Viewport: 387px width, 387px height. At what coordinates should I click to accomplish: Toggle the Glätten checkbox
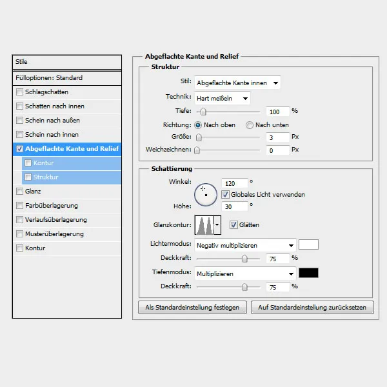tap(233, 224)
